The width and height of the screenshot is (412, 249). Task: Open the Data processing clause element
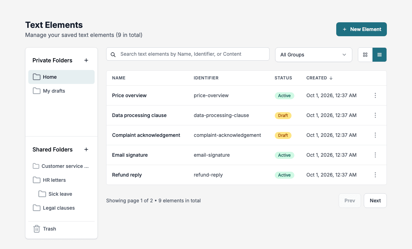(139, 115)
